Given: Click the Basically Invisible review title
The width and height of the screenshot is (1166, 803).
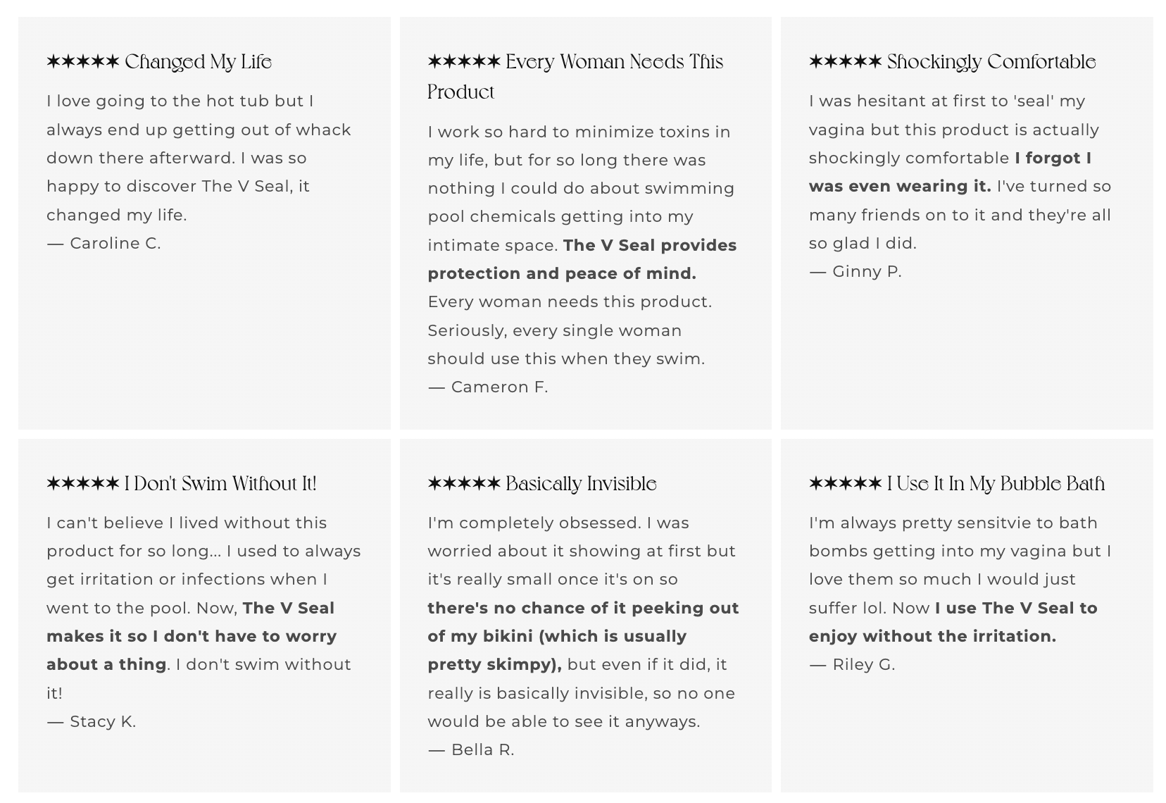Looking at the screenshot, I should (x=581, y=484).
